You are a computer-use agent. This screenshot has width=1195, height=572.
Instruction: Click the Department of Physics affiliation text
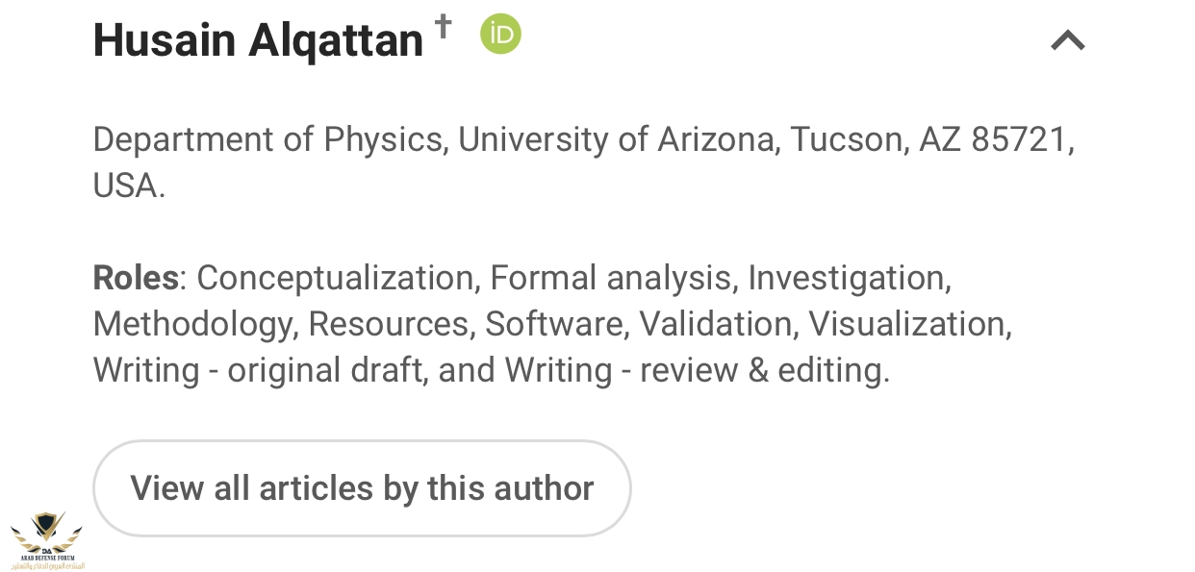267,140
